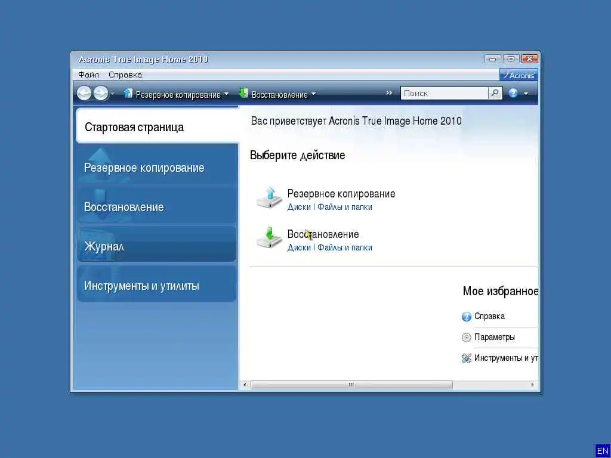Viewport: 611px width, 458px height.
Task: Switch to Резервное копирование in sidebar
Action: pos(157,168)
